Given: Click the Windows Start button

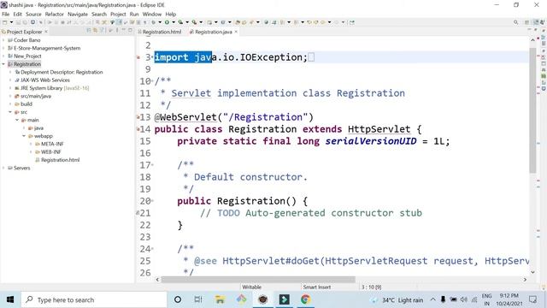Looking at the screenshot, I should pos(10,299).
